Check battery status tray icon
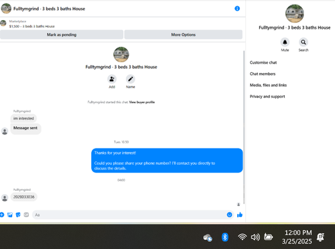 [268, 237]
